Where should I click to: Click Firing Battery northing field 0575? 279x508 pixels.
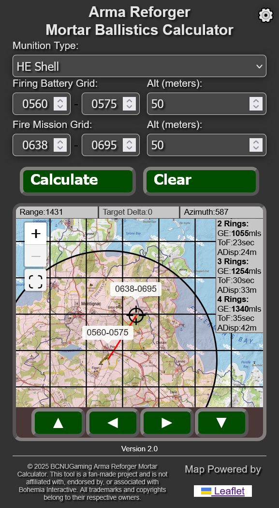pyautogui.click(x=111, y=104)
